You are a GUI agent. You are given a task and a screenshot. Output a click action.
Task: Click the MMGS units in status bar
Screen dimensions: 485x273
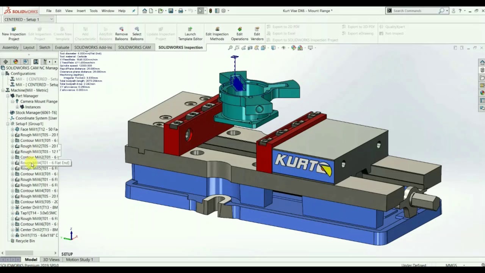[451, 265]
